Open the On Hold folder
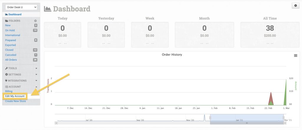This screenshot has width=302, height=130. tap(10, 30)
